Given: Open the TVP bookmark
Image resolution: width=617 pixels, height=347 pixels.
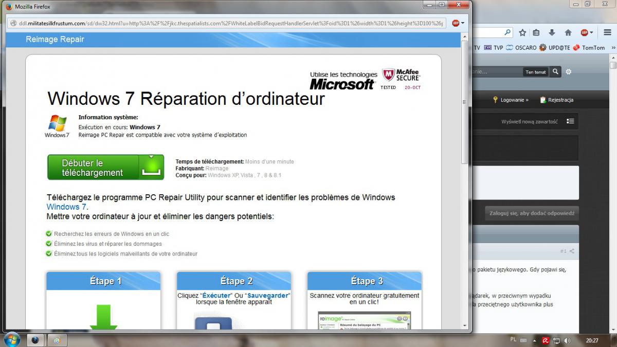Looking at the screenshot, I should [x=494, y=48].
